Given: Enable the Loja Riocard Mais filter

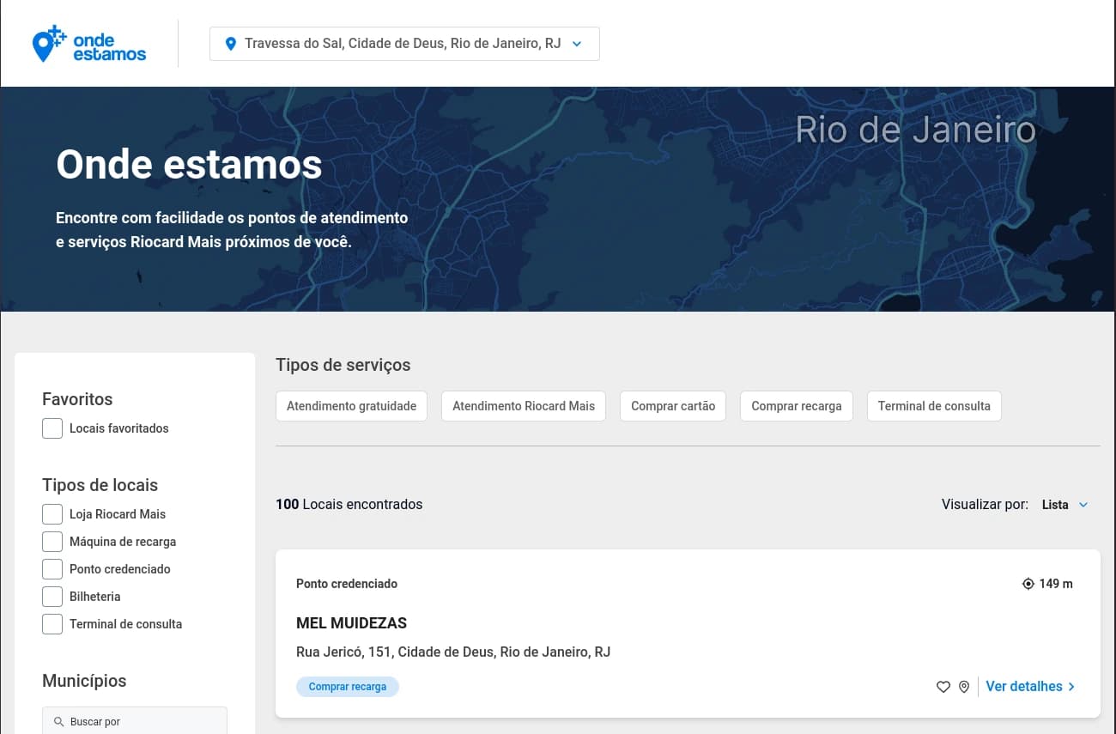Looking at the screenshot, I should click(x=52, y=514).
